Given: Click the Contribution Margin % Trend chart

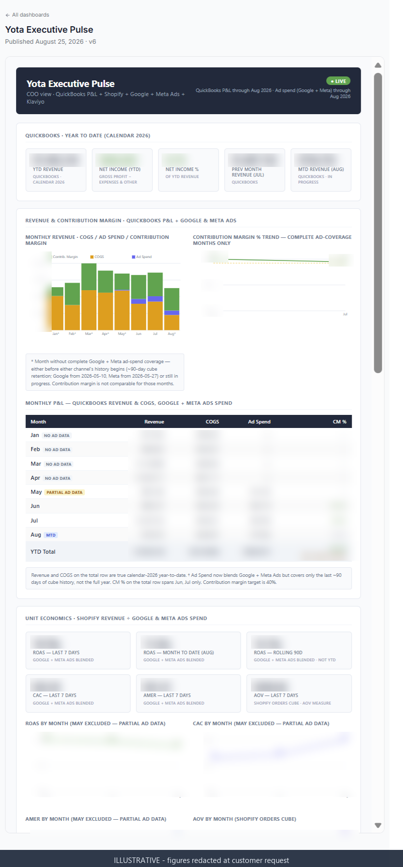Looking at the screenshot, I should coord(273,284).
